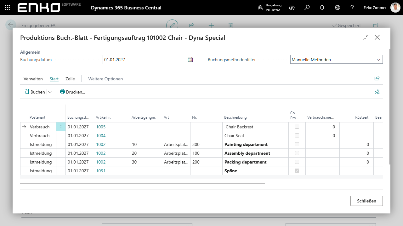This screenshot has width=403, height=226.
Task: Expand the Buchen split-button arrow
Action: click(50, 92)
